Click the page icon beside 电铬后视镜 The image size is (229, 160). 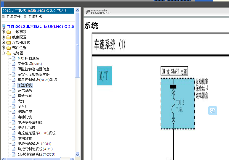point(13,128)
